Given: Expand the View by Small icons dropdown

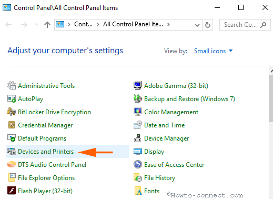Looking at the screenshot, I should [214, 51].
